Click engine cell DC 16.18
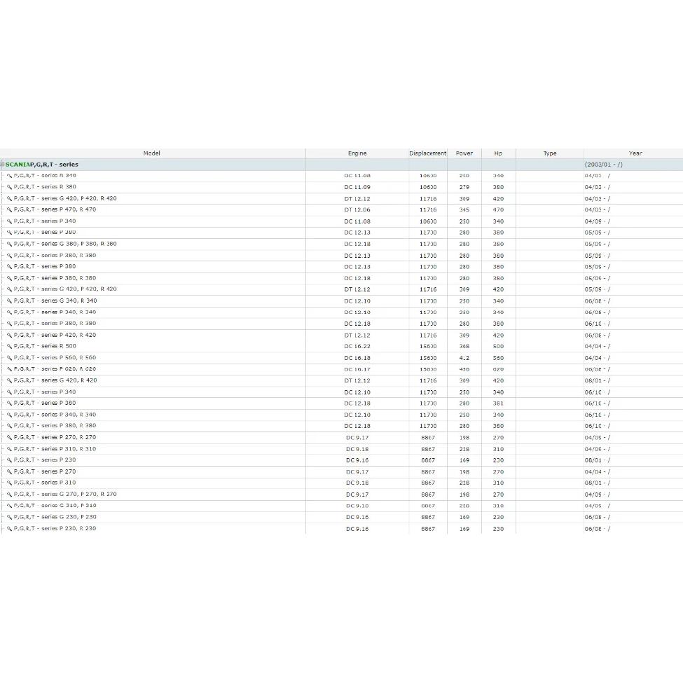 [357, 358]
